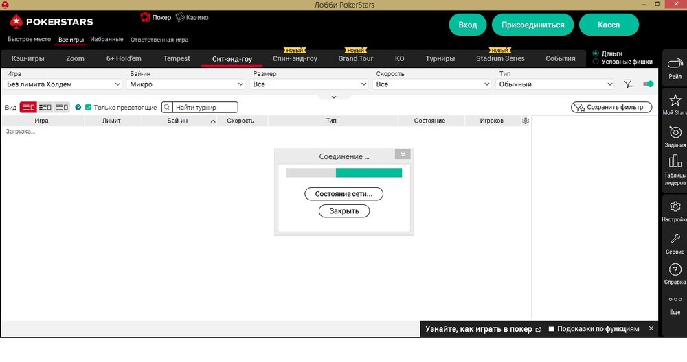Select the Play chips radio button
The width and height of the screenshot is (687, 362).
coord(596,62)
